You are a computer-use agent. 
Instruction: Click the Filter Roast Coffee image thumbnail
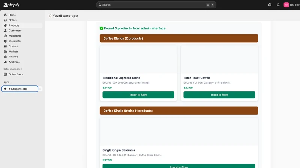coord(219,59)
